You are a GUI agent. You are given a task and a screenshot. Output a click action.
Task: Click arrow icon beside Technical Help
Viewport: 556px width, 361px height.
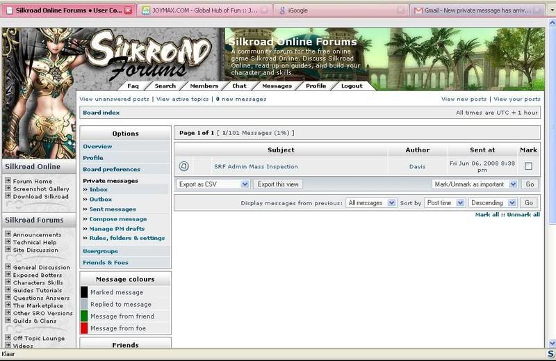[x=8, y=242]
